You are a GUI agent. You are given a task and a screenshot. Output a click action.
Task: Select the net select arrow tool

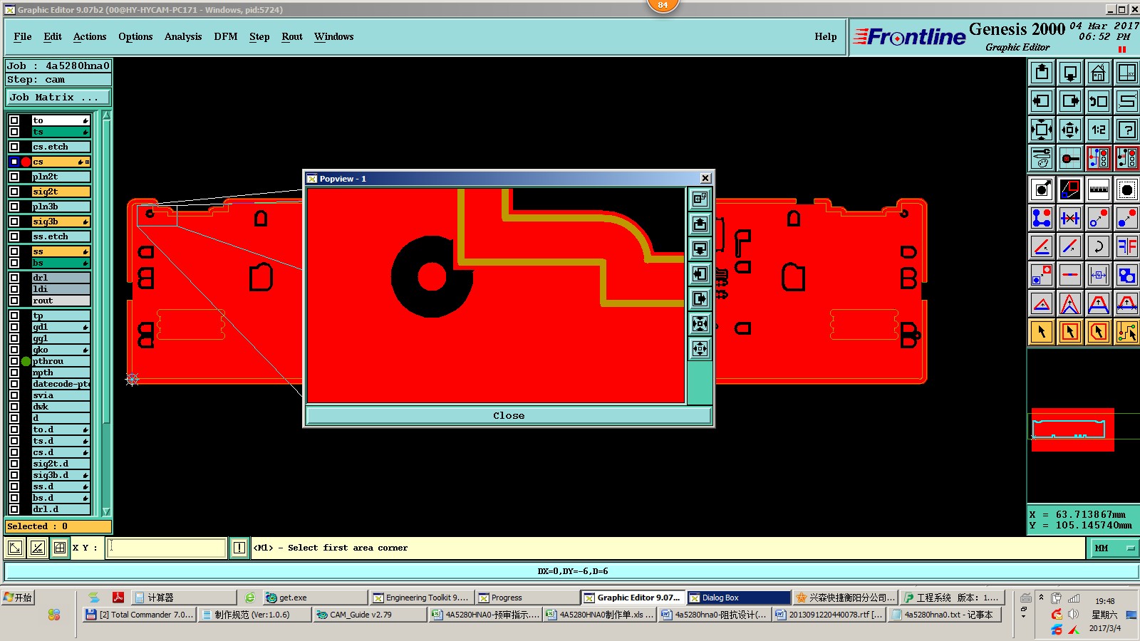(1127, 332)
